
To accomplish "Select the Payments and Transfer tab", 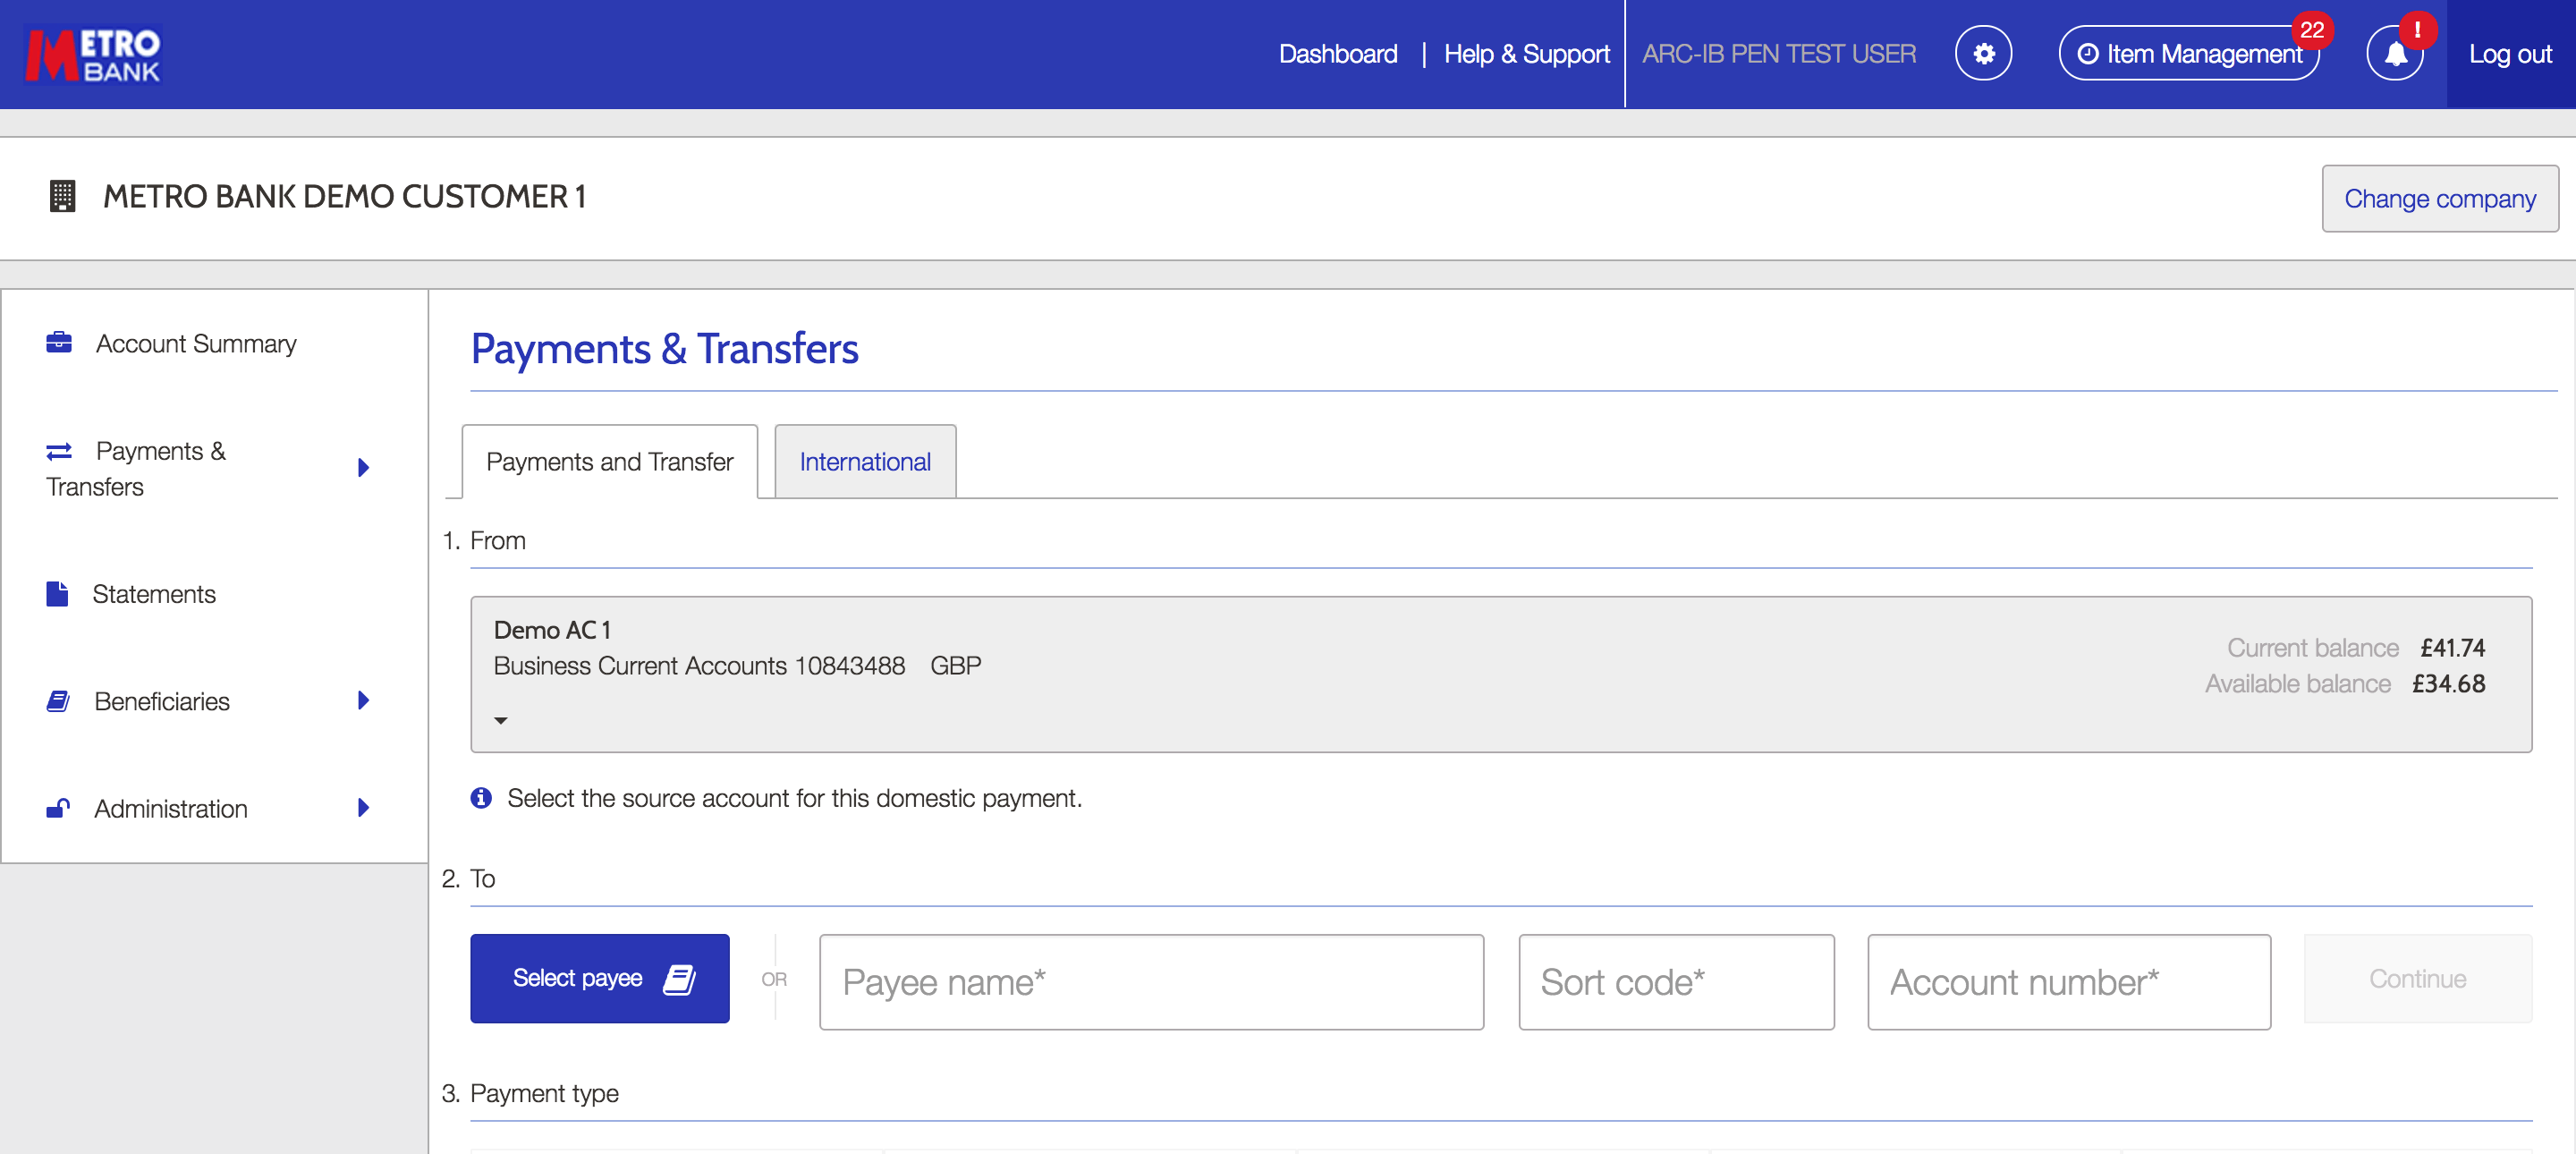I will point(609,461).
